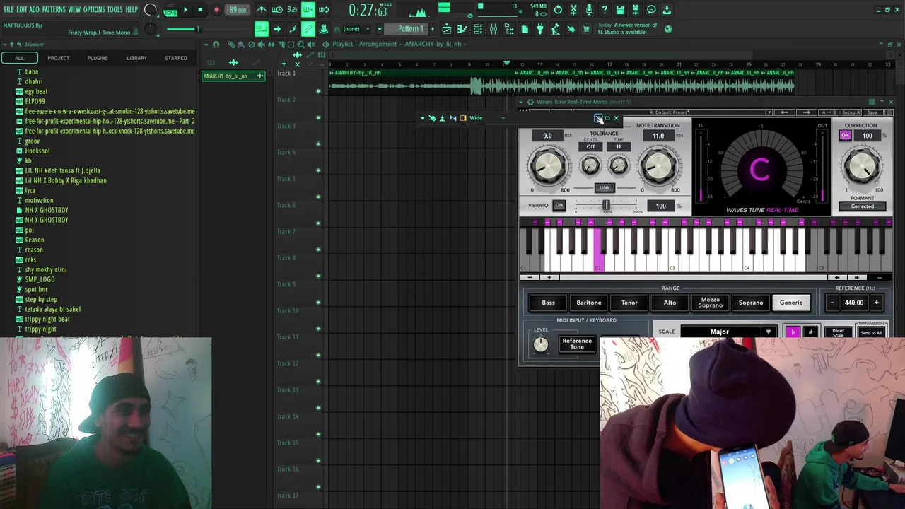
Task: Click the newer version available news message
Action: [627, 29]
